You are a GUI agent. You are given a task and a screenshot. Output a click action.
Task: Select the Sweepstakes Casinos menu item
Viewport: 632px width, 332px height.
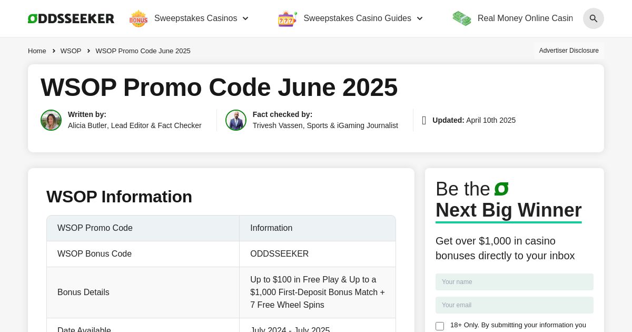point(195,18)
